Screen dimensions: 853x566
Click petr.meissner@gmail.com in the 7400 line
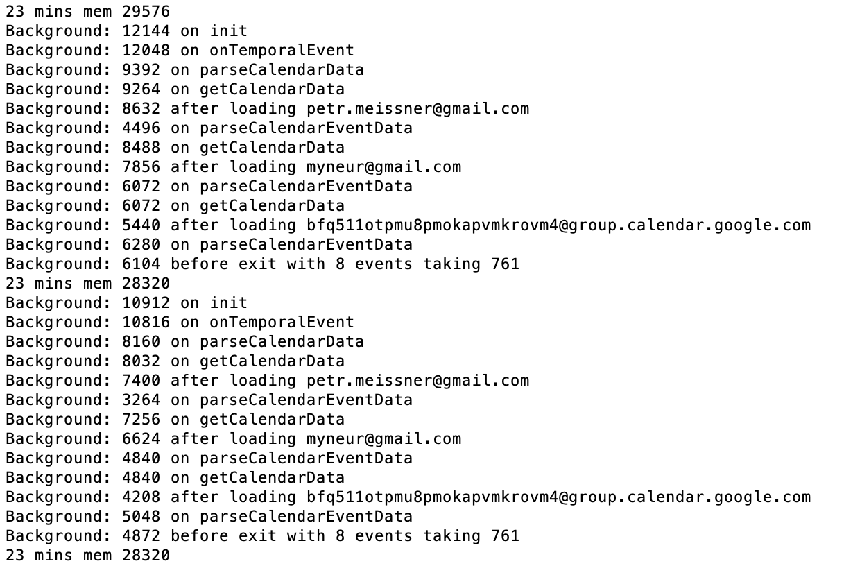point(417,380)
